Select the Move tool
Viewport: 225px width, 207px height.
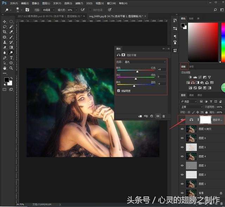coord(5,21)
